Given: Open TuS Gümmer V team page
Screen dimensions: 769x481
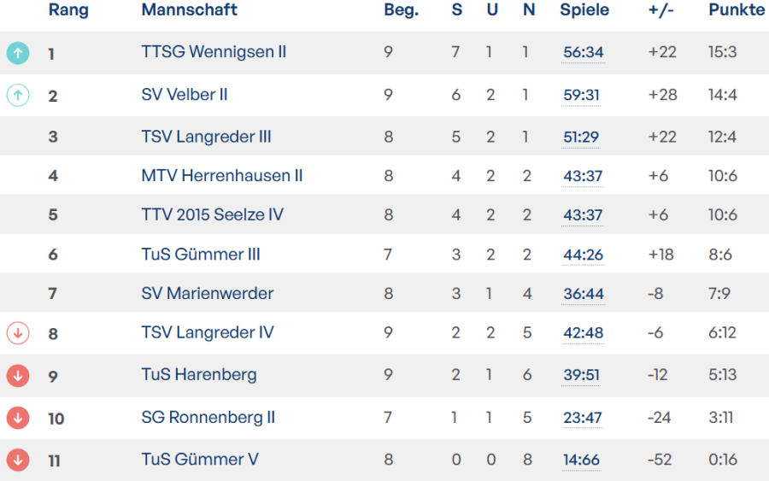Looking at the screenshot, I should click(x=200, y=460).
